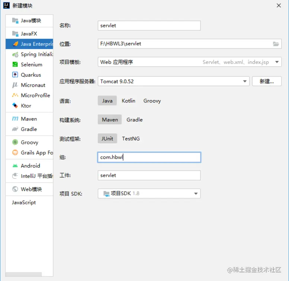Select Java language option

(x=107, y=100)
